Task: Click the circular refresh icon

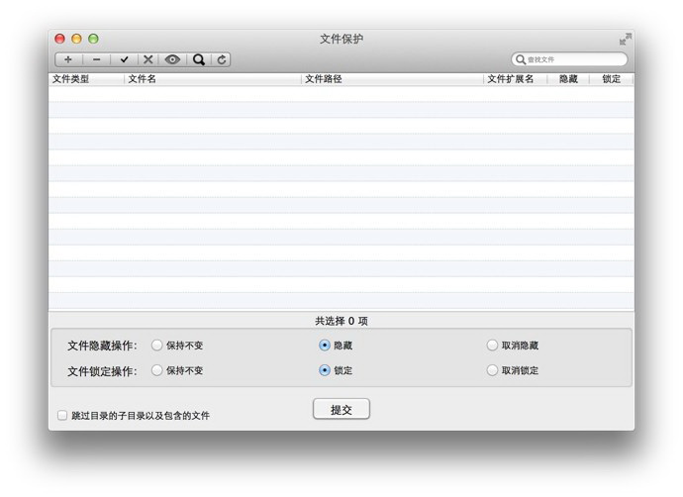Action: 222,59
